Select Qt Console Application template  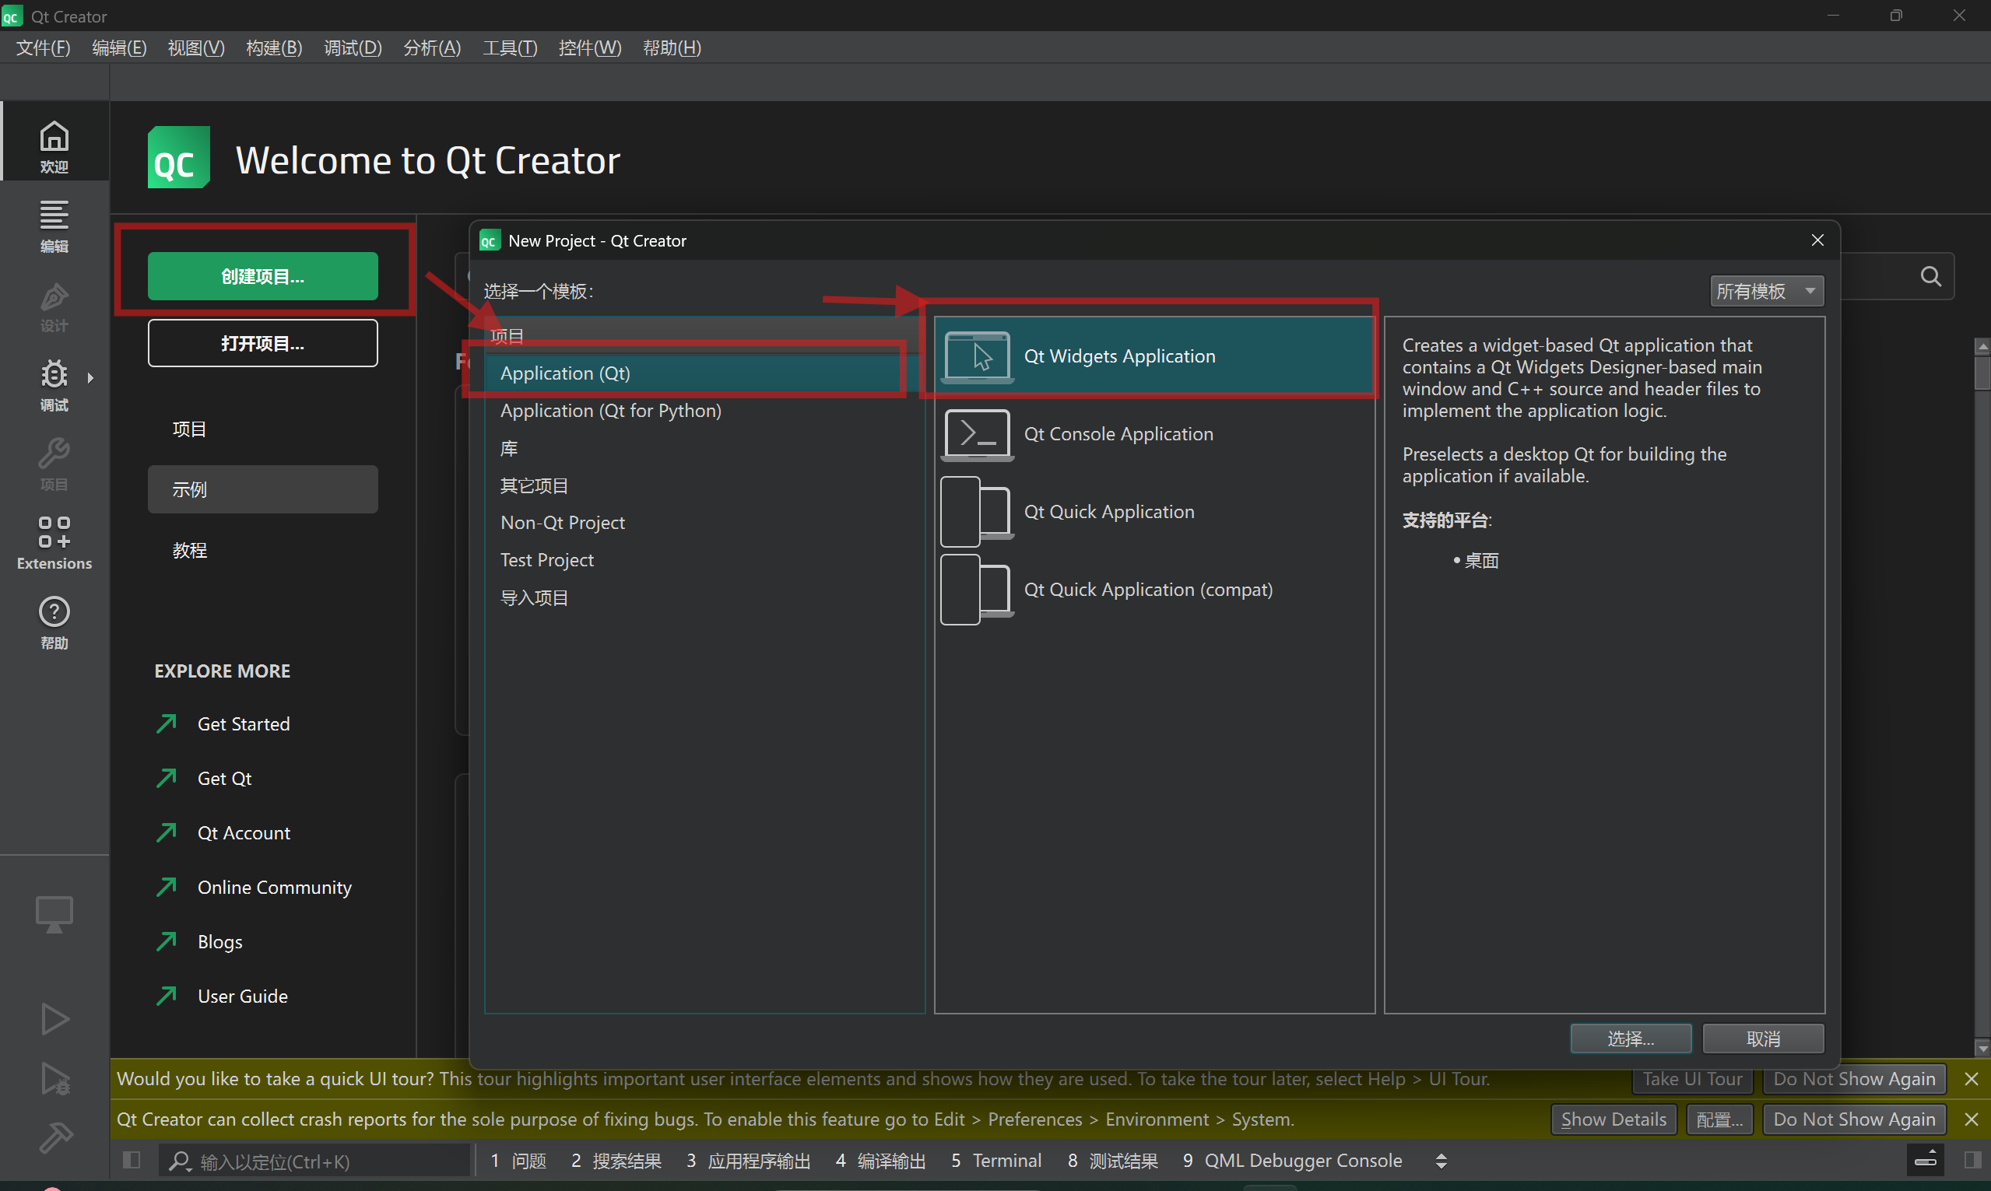point(1118,434)
